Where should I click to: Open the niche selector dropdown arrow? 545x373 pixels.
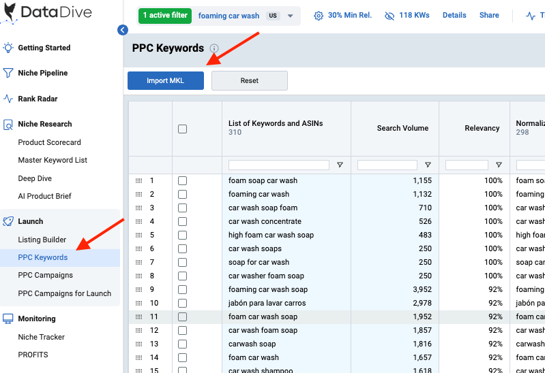click(x=290, y=16)
